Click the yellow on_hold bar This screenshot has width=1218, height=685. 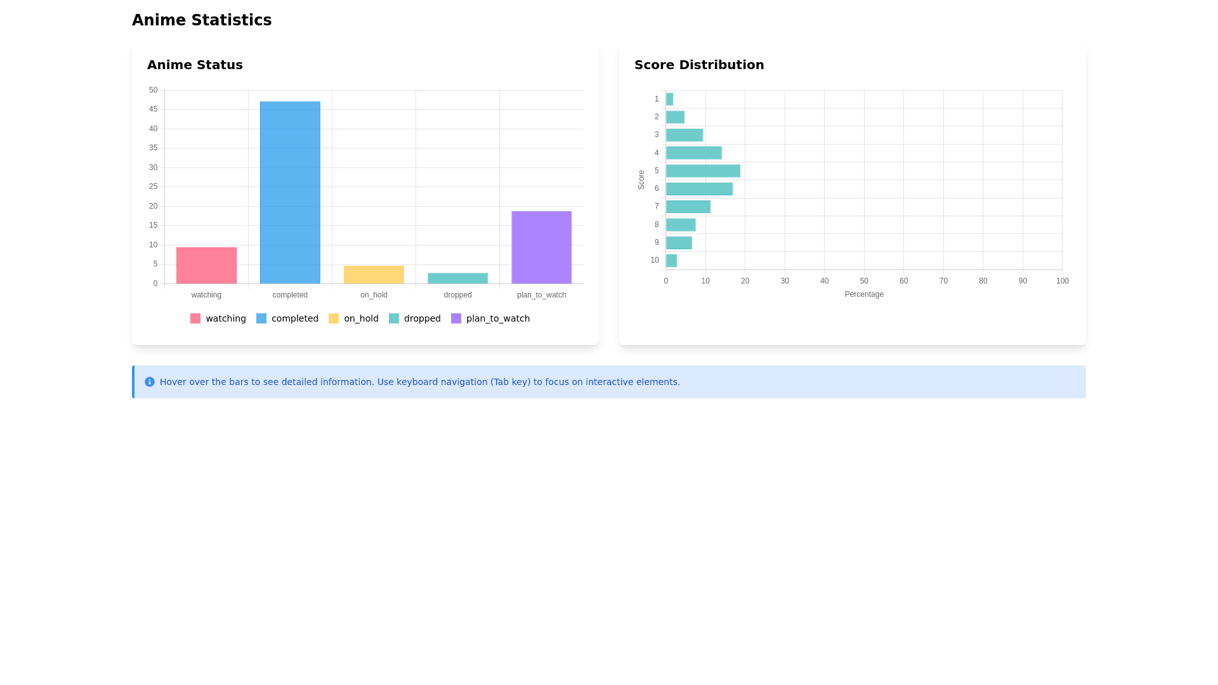(x=374, y=275)
